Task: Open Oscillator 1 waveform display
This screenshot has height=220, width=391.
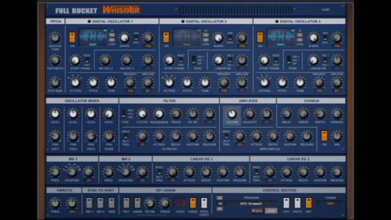Action: [93, 37]
